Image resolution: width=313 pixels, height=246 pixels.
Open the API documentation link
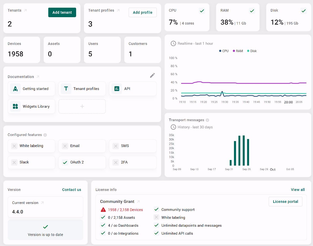click(133, 89)
